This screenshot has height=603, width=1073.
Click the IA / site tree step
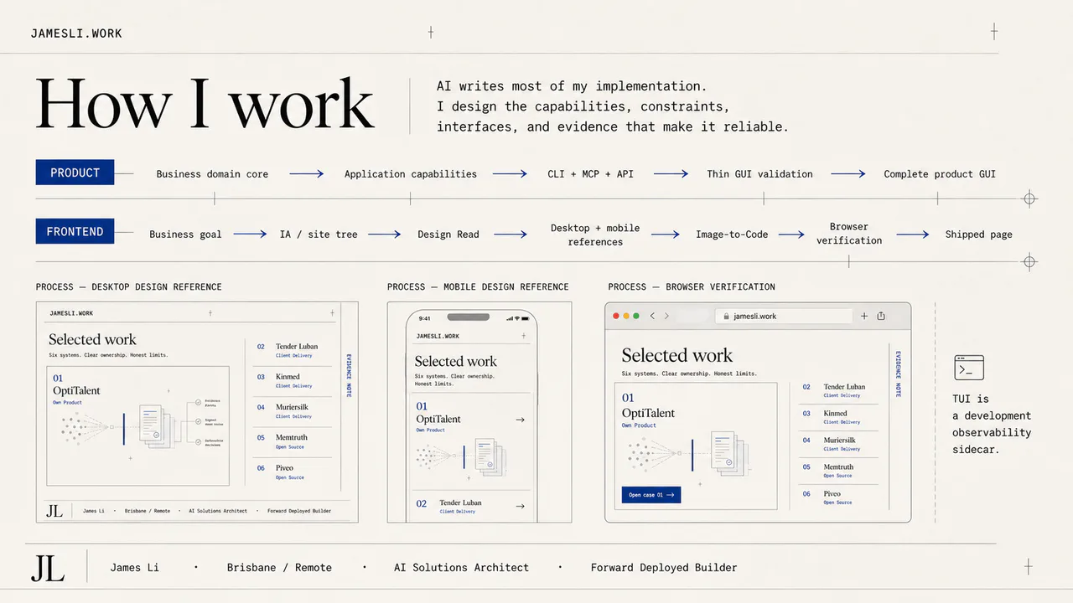click(x=319, y=234)
